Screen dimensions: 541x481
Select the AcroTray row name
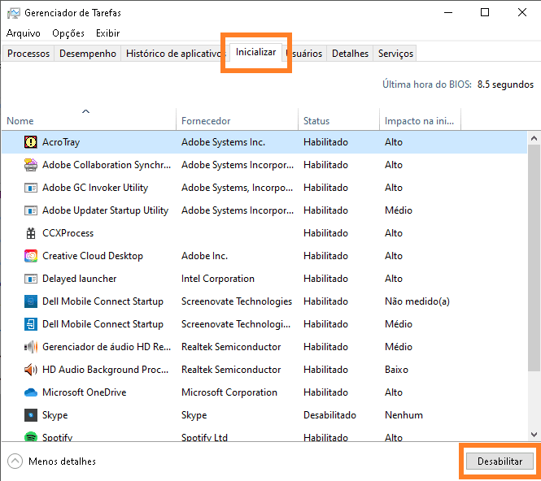(61, 142)
